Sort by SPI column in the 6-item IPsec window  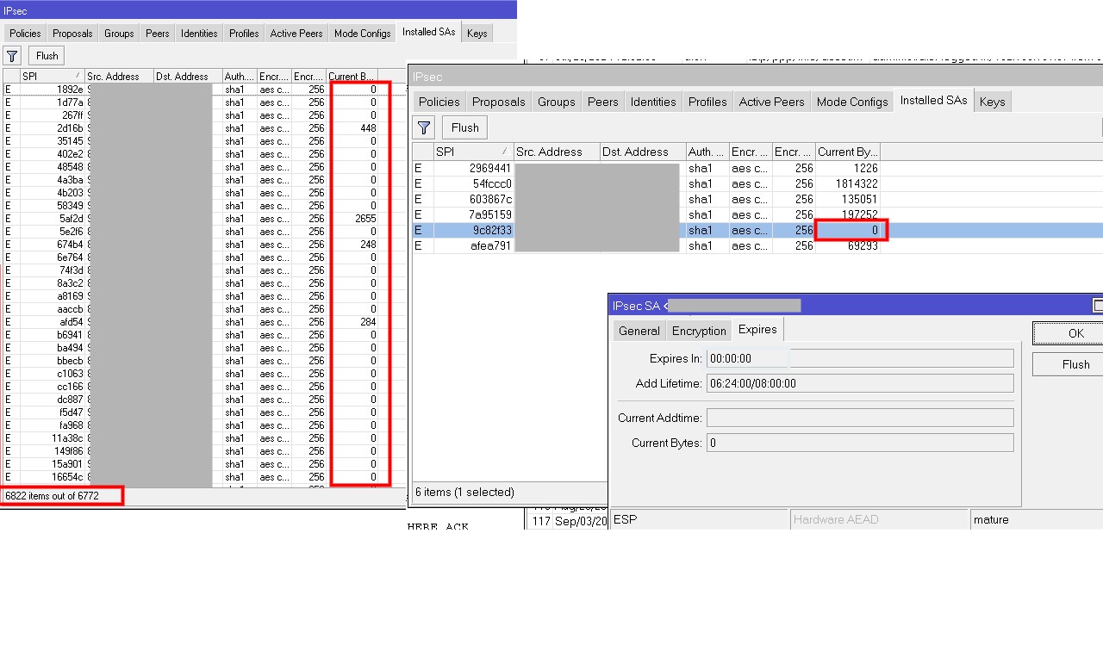pos(474,152)
